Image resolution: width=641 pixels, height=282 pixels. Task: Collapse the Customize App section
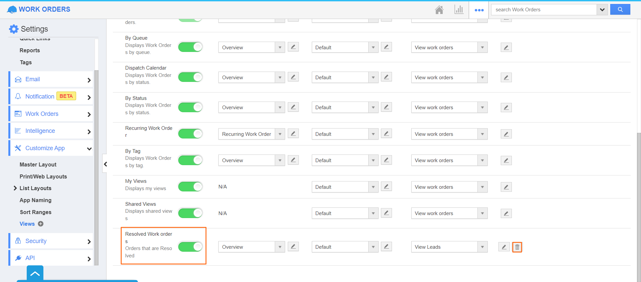click(x=51, y=148)
